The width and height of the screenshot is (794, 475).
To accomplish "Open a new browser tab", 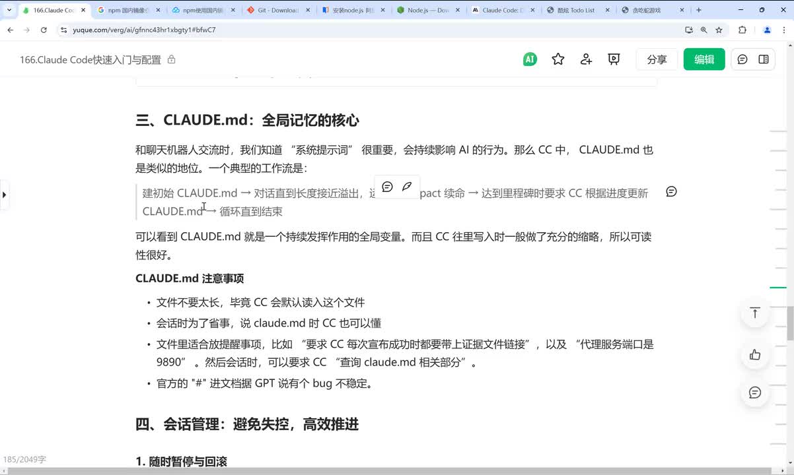I will [699, 10].
